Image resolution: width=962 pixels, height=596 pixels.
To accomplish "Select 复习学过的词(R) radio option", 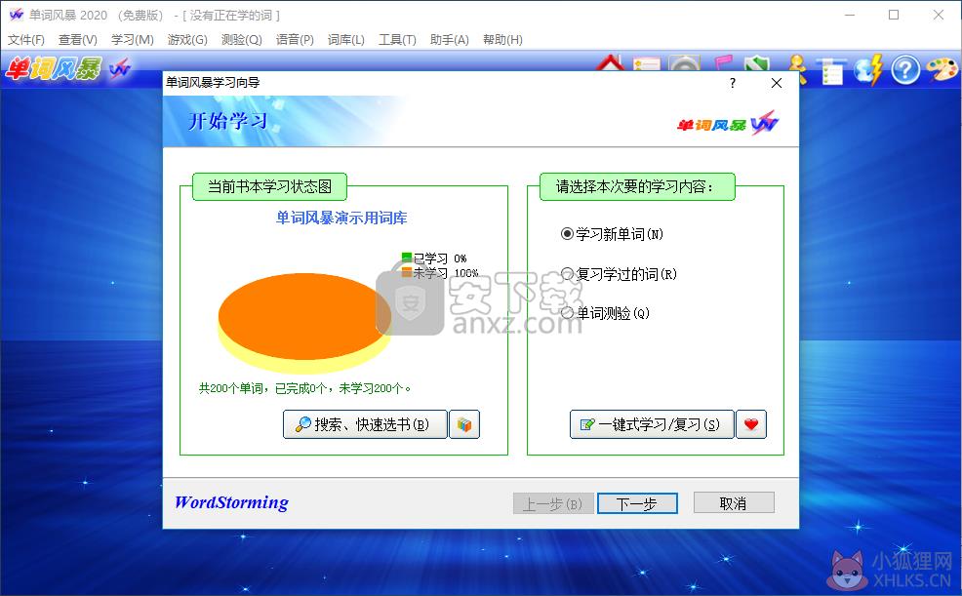I will pyautogui.click(x=619, y=274).
